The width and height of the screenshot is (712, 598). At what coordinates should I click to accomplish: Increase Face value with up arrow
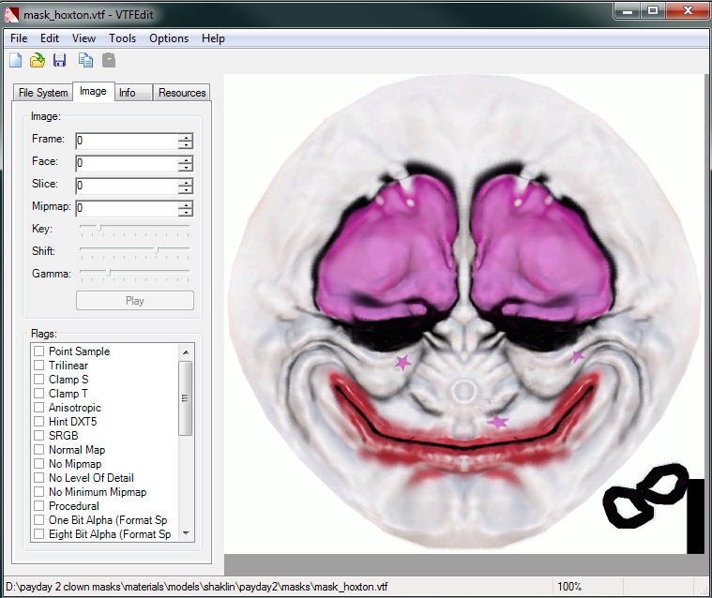pos(185,159)
